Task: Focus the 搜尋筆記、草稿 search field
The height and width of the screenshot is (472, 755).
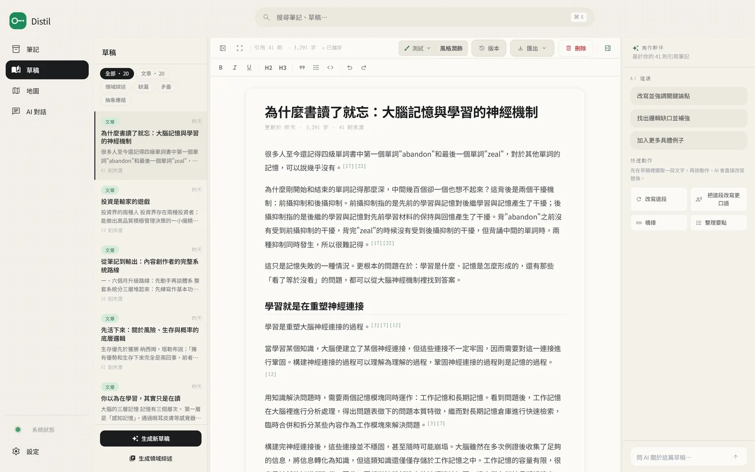Action: (424, 17)
